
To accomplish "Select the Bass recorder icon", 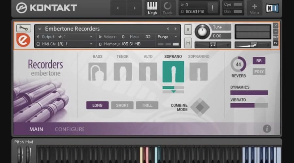I will pos(97,71).
